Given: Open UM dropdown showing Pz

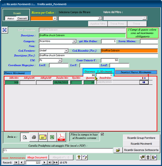Looking at the screenshot, I should [x=60, y=60].
